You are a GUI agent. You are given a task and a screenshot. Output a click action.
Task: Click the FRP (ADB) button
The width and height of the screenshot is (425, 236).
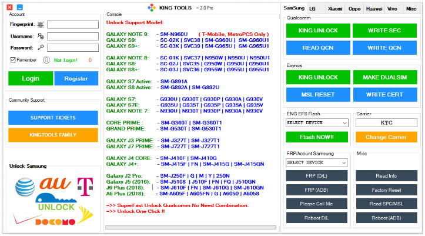317,190
